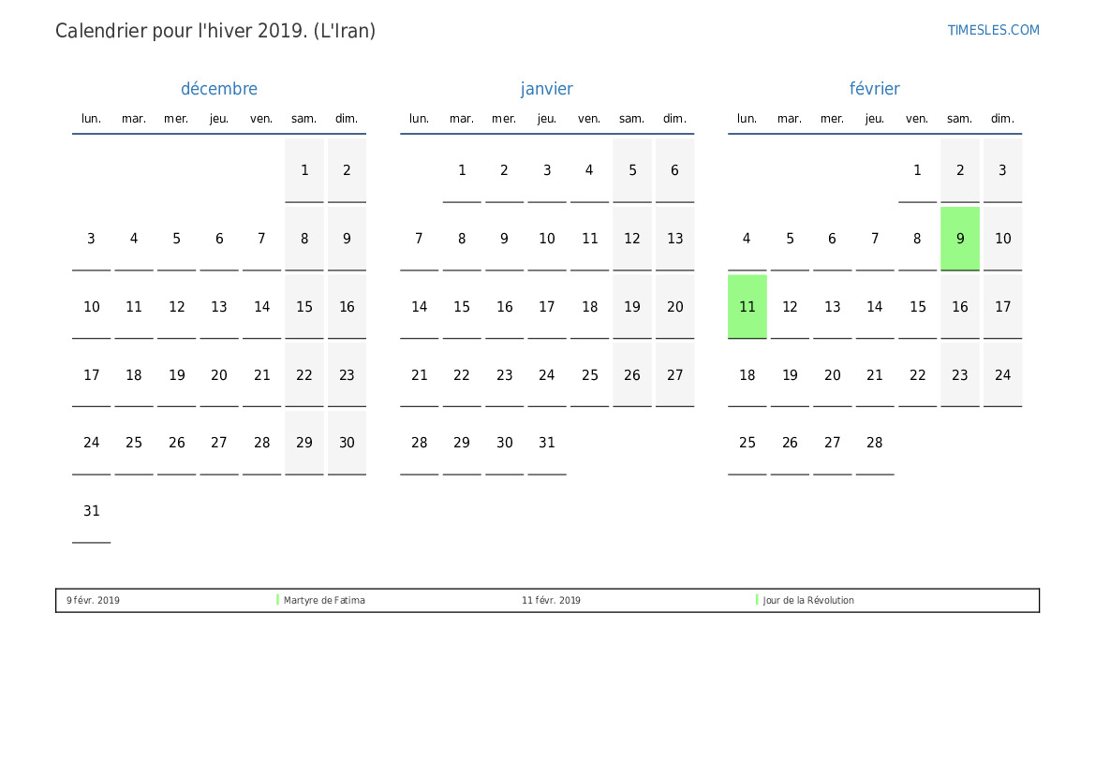Screen dimensions: 1095x774
Task: Select December 25 date cell
Action: coord(134,443)
